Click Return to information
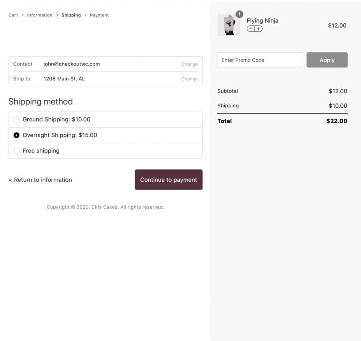The height and width of the screenshot is (341, 361). pyautogui.click(x=40, y=179)
